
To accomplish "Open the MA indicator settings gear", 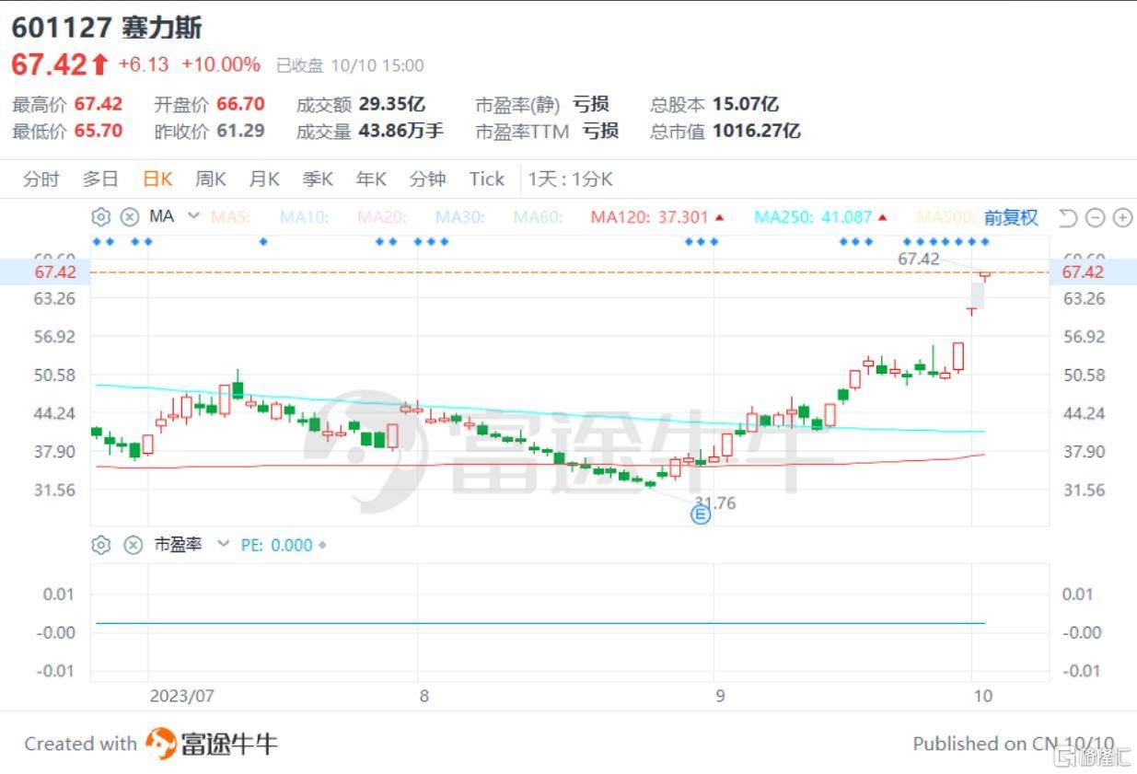I will click(x=100, y=217).
